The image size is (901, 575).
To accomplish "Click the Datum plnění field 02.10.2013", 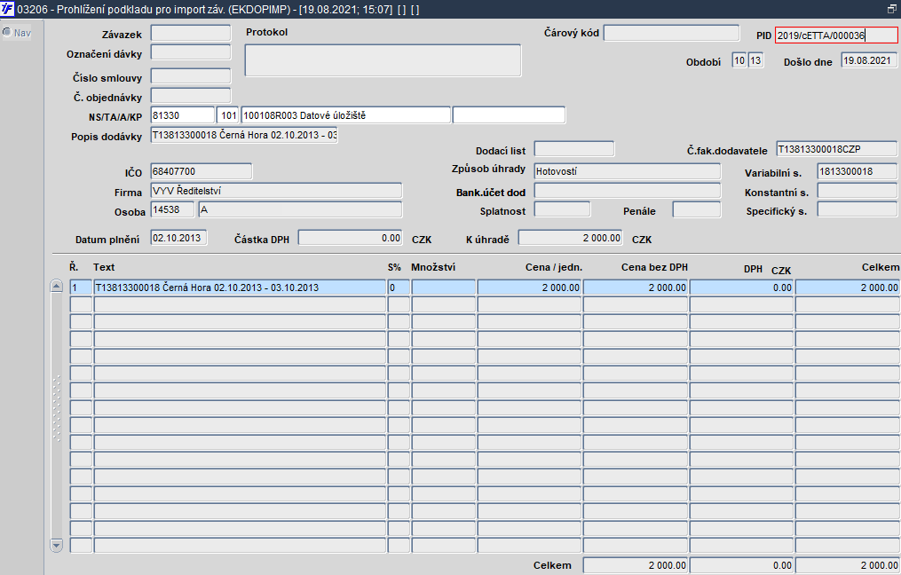I will coord(178,238).
